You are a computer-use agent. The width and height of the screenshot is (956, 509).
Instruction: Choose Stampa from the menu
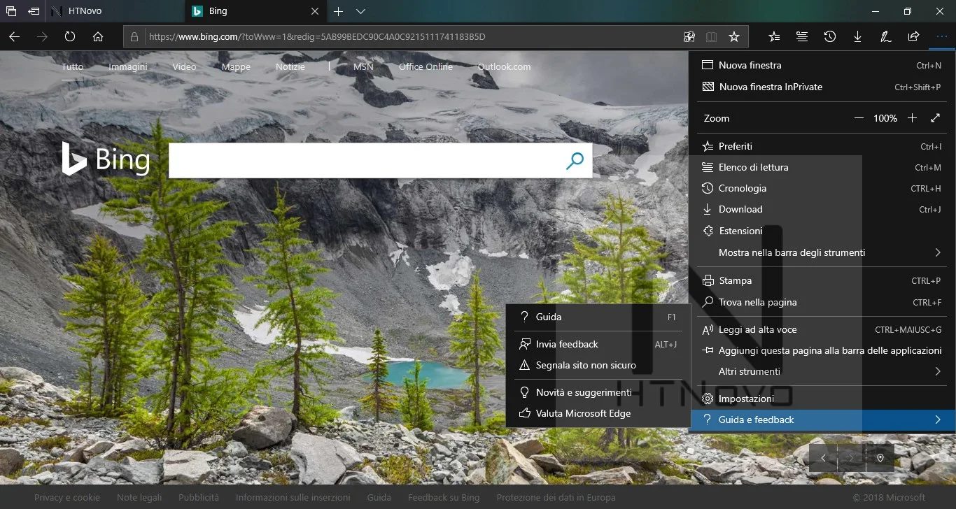[x=822, y=280]
